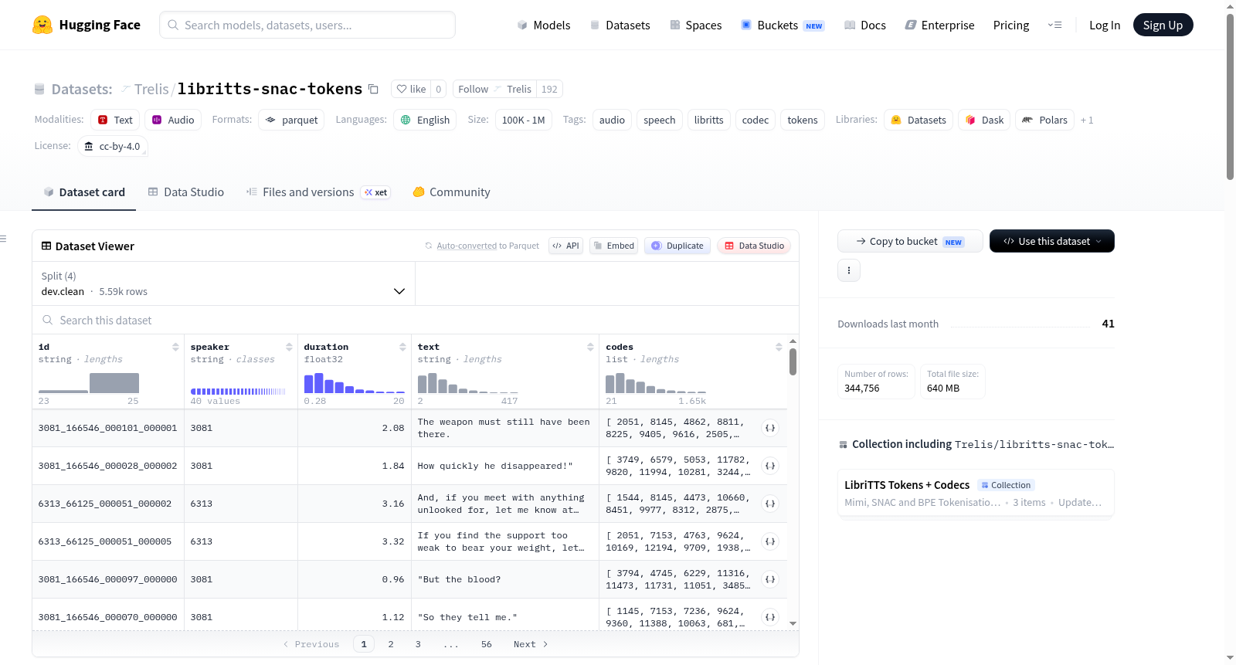Expand JSON braces icon for row 6313_66125_000051_000005
This screenshot has height=665, width=1236.
pos(770,541)
